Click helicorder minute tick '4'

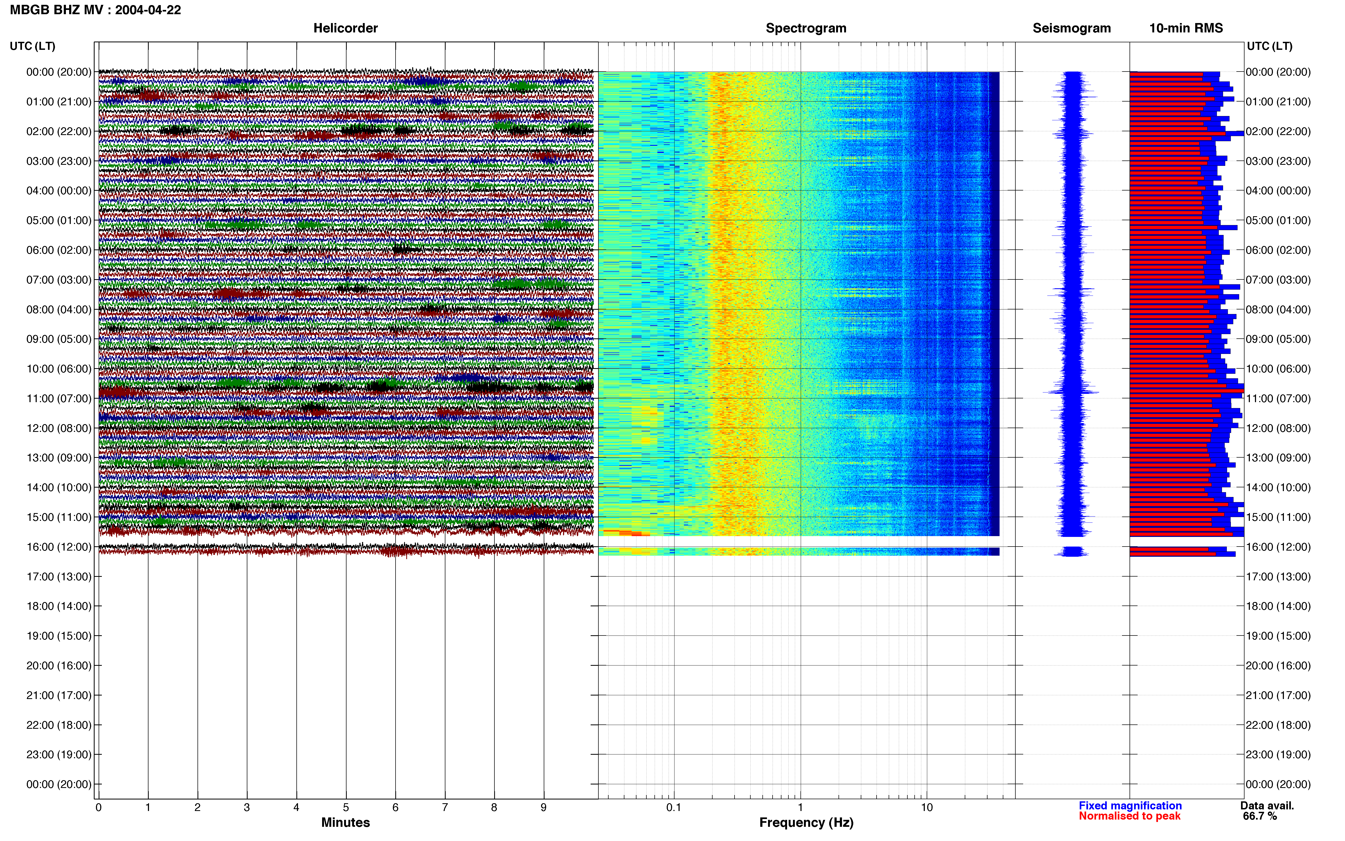point(296,808)
